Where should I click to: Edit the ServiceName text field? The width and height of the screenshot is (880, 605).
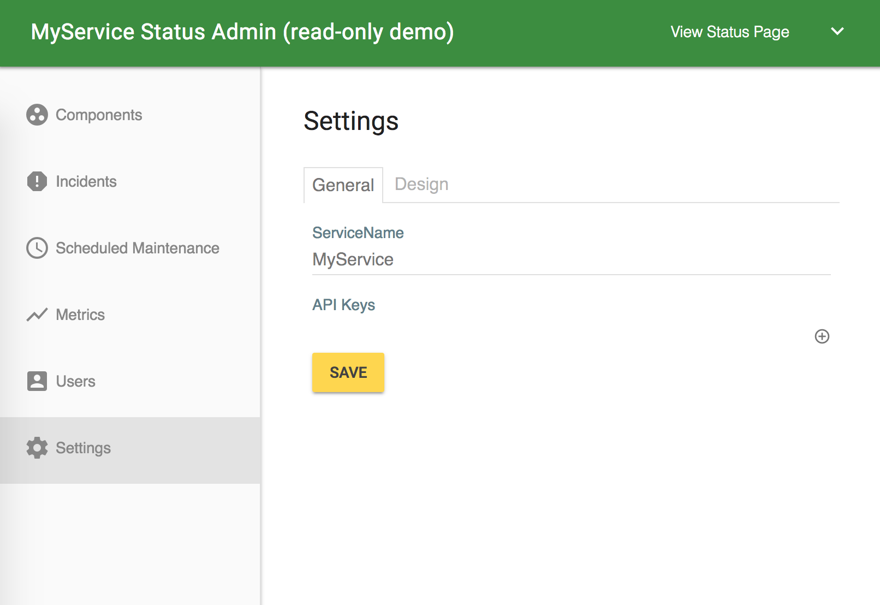(x=571, y=259)
